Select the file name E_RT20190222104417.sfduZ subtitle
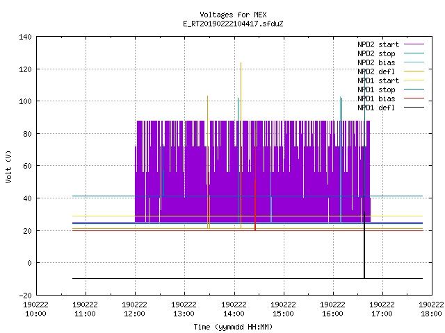The height and width of the screenshot is (333, 445). tap(233, 24)
